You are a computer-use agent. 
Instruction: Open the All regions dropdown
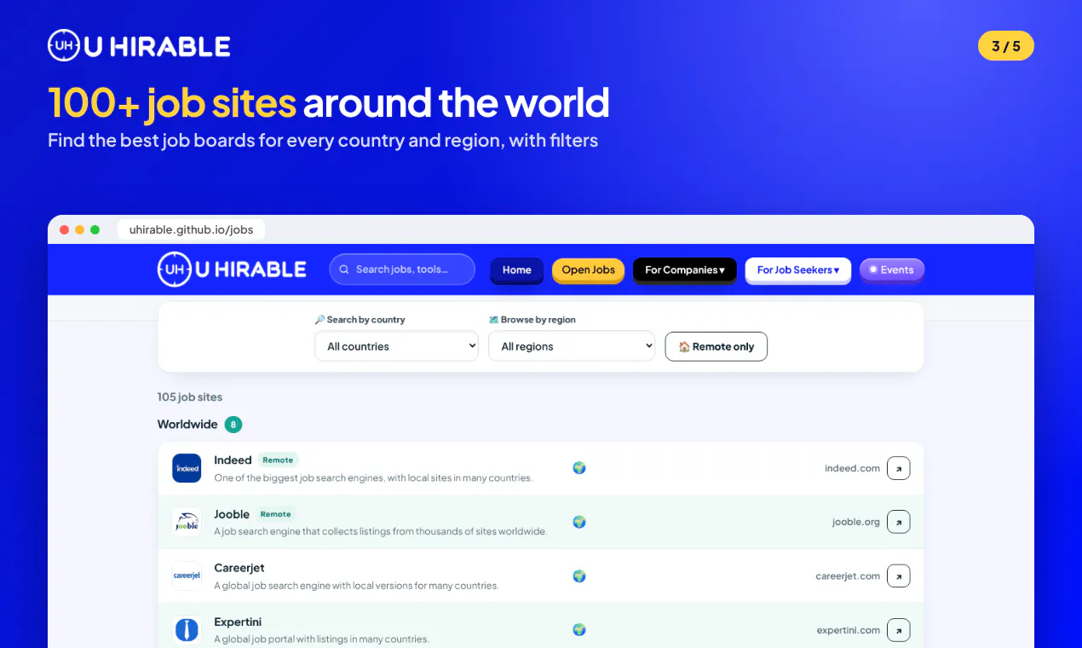tap(572, 346)
